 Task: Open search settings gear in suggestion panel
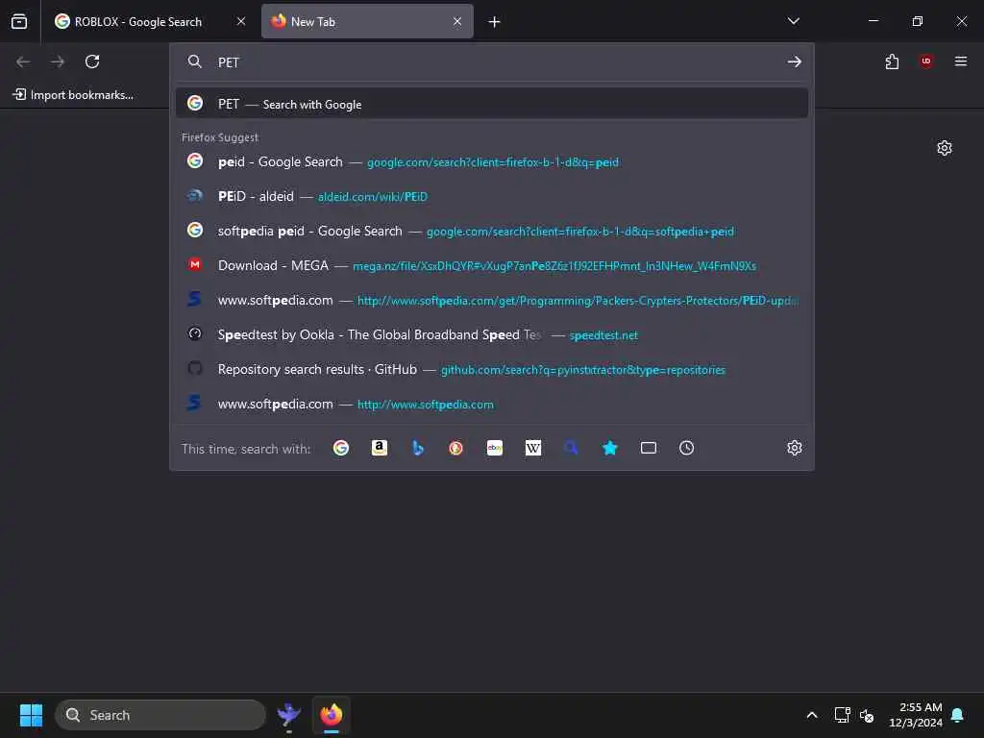click(795, 448)
